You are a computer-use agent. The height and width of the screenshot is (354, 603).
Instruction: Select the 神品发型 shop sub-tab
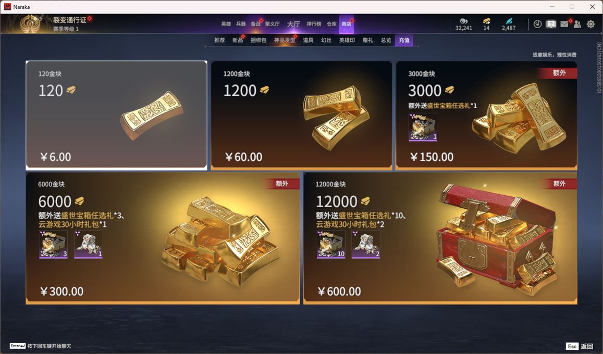(x=285, y=40)
